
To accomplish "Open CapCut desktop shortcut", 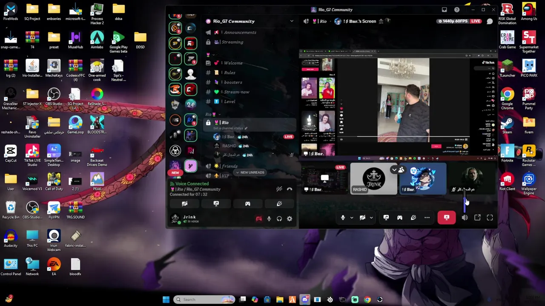I will [11, 154].
